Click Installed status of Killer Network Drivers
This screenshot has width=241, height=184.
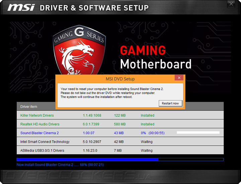[148, 115]
